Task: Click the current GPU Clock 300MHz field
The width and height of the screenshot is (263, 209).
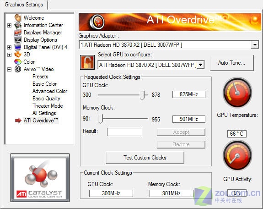Action: pyautogui.click(x=111, y=193)
